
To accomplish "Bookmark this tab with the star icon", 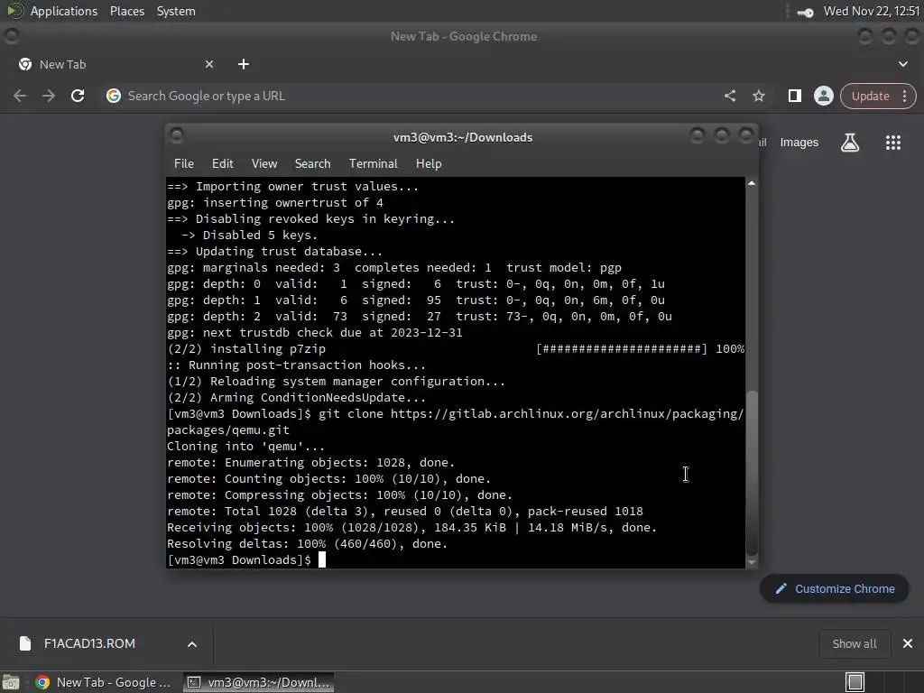I will click(759, 96).
